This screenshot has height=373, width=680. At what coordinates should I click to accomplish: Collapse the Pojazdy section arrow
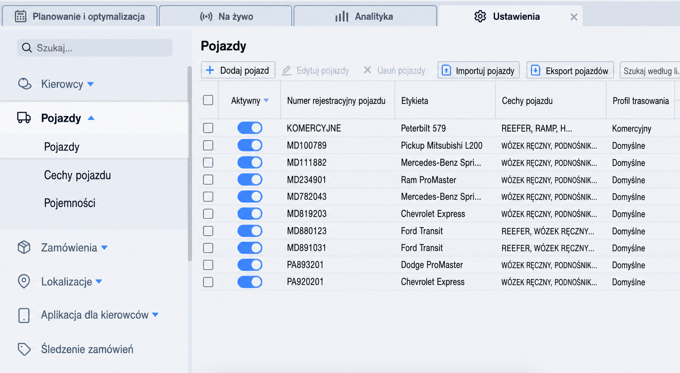(91, 118)
